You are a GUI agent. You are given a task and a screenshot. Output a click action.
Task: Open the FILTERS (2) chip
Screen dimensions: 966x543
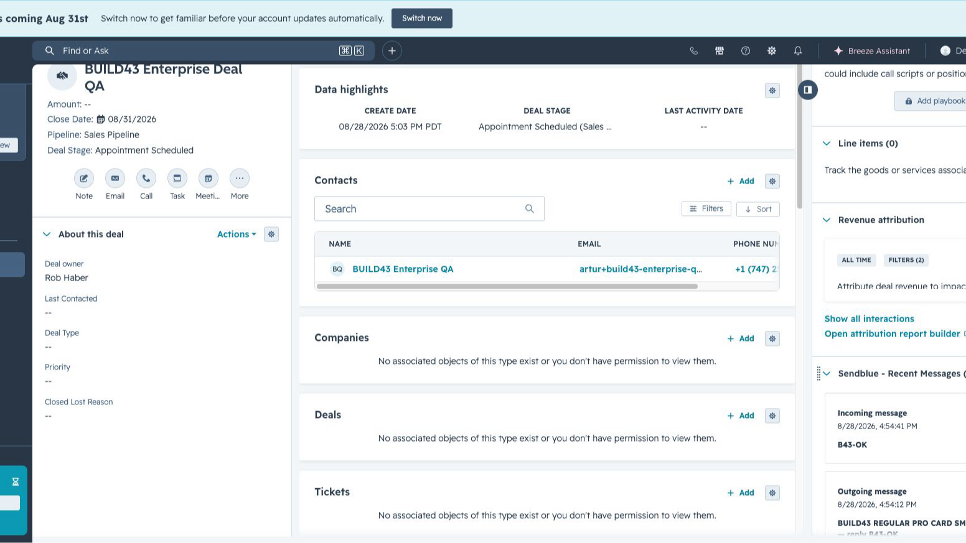pos(906,261)
